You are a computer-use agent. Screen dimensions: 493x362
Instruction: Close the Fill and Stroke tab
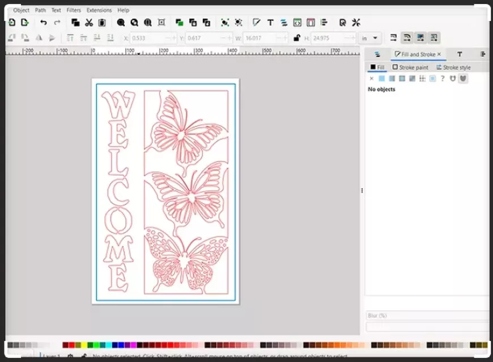(439, 54)
